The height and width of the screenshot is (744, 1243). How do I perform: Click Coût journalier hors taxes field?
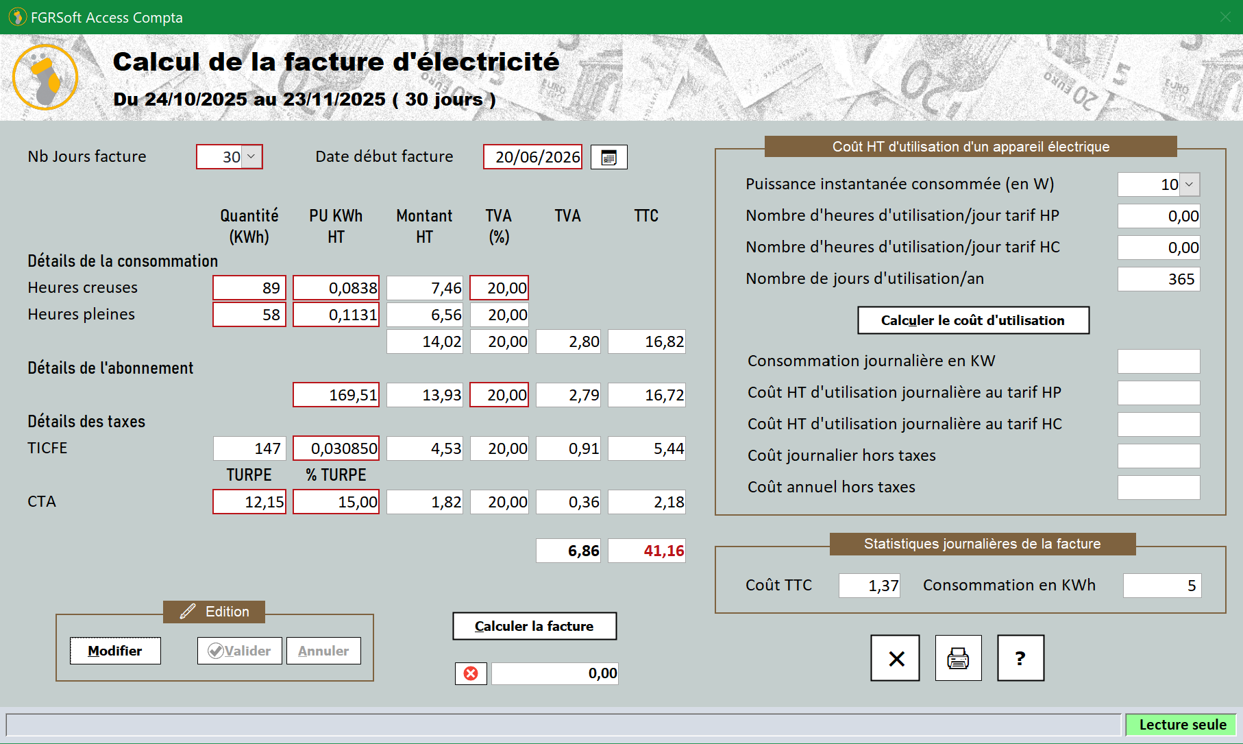[x=1159, y=456]
